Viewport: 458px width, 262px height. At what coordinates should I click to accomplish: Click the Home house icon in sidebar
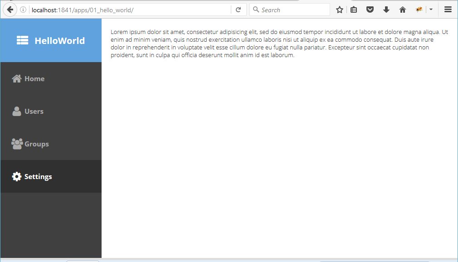17,78
